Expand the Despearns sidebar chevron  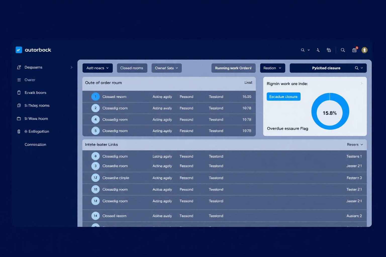pos(71,67)
